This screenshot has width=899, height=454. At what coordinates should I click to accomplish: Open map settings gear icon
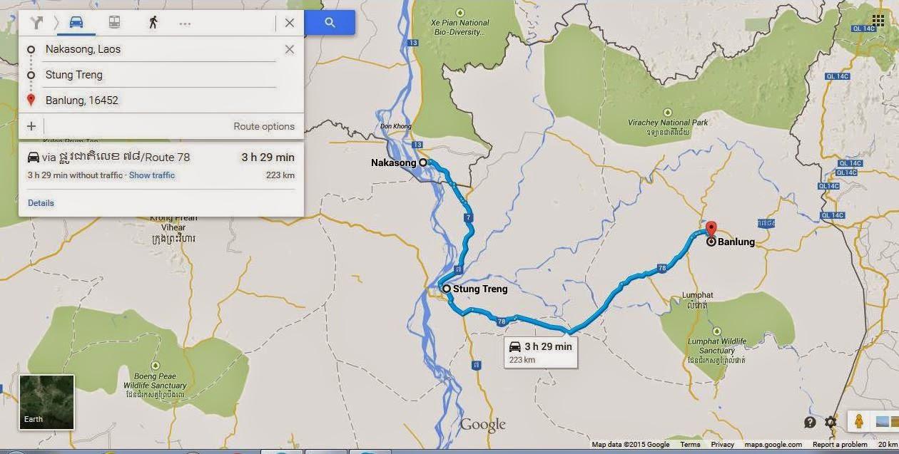point(831,422)
